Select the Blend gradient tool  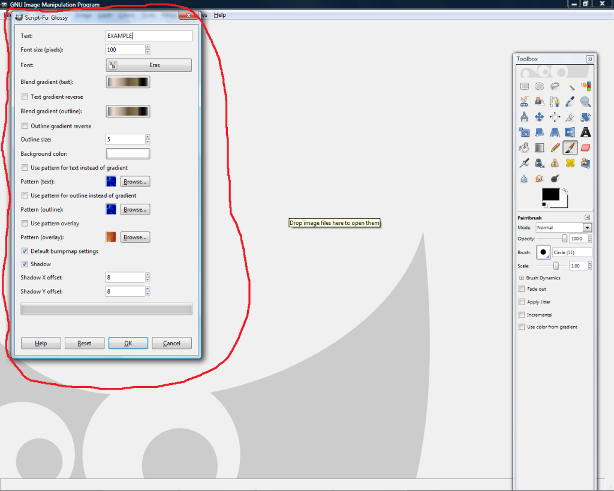540,147
